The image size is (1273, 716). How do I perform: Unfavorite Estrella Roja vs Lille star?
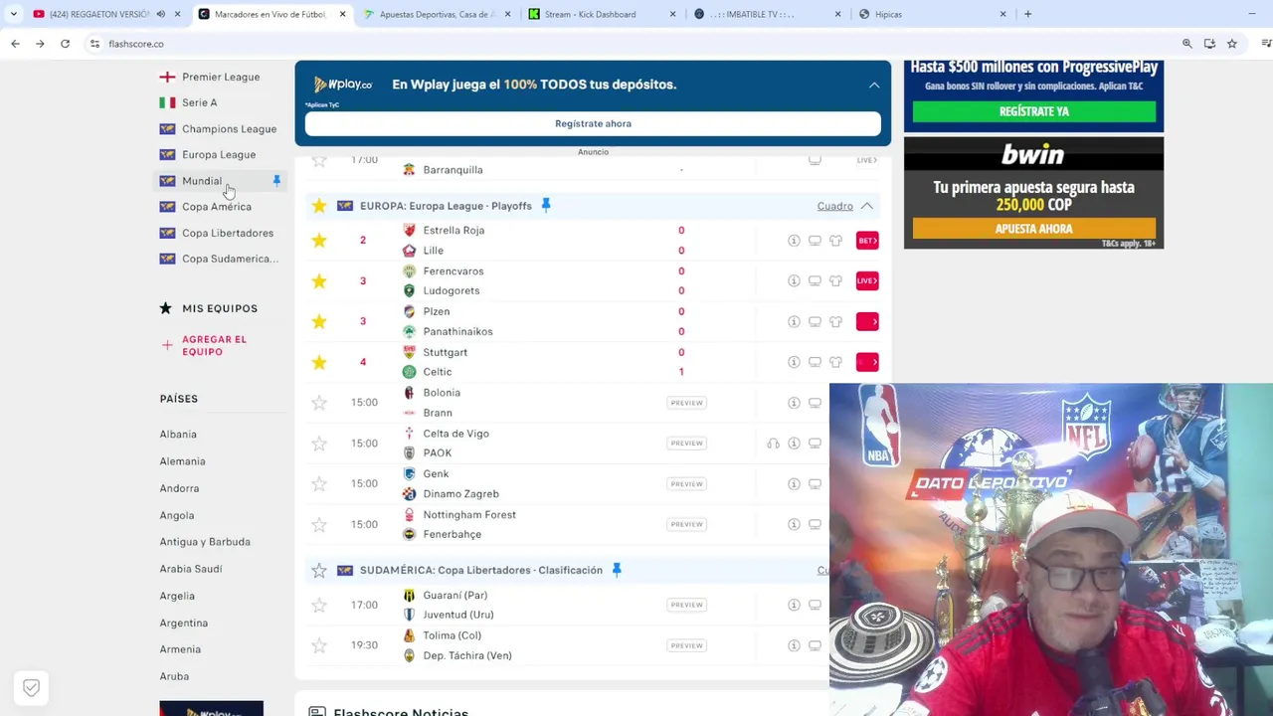tap(319, 241)
